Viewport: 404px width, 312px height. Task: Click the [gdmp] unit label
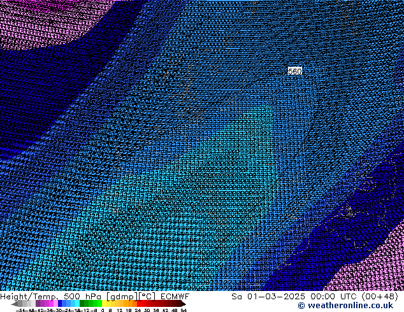click(x=122, y=297)
